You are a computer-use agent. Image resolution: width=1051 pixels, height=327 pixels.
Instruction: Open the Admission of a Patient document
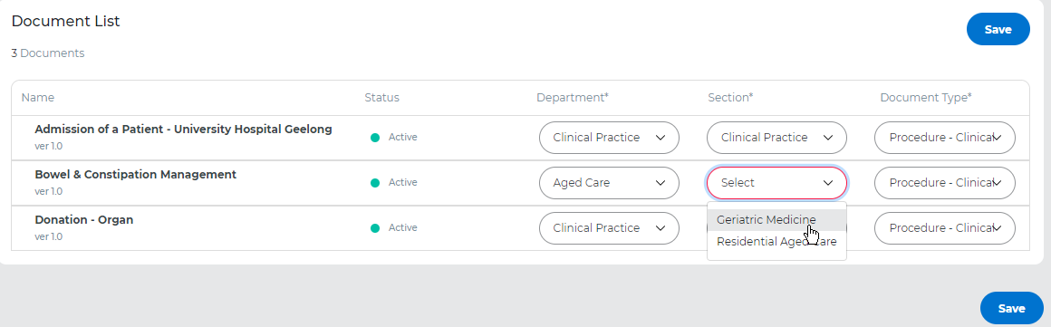coord(183,130)
